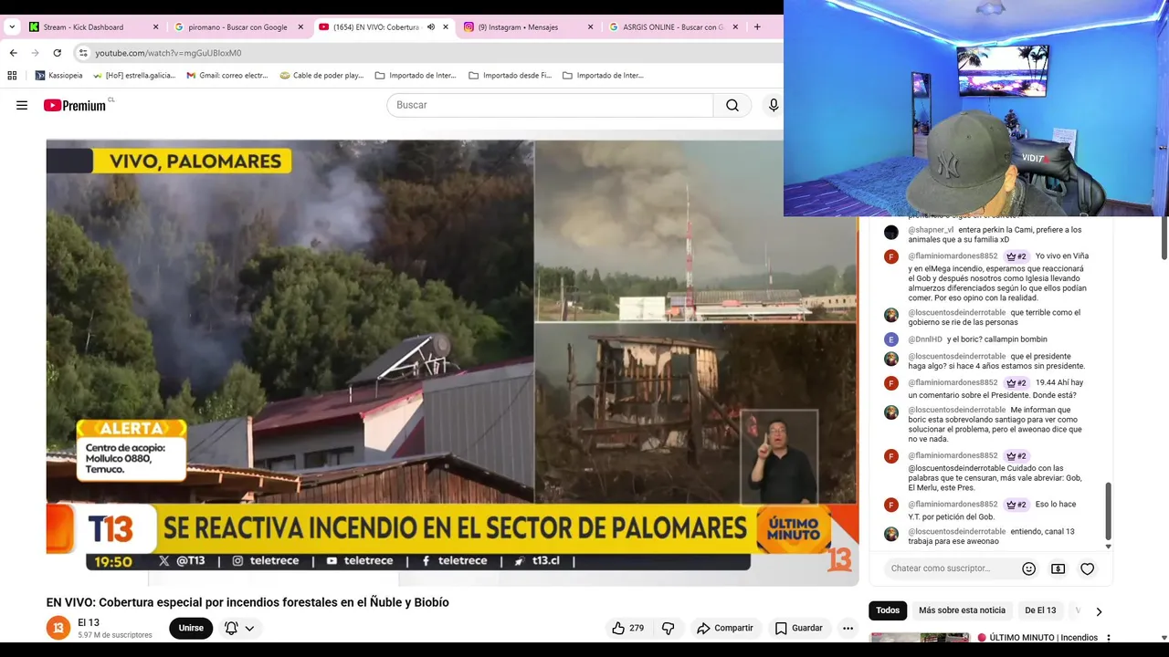Expand notification options chevron
Image resolution: width=1169 pixels, height=657 pixels.
249,628
